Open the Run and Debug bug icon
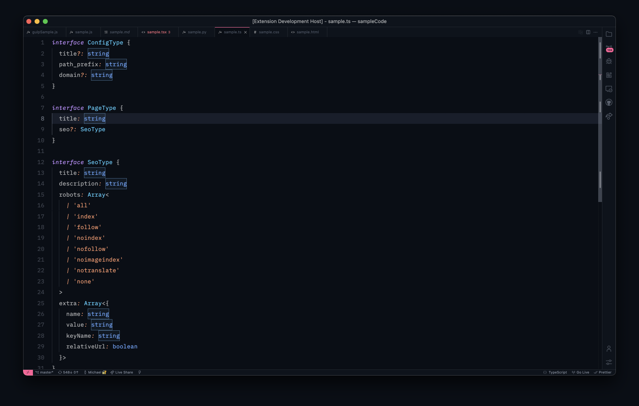Image resolution: width=639 pixels, height=406 pixels. (x=609, y=61)
